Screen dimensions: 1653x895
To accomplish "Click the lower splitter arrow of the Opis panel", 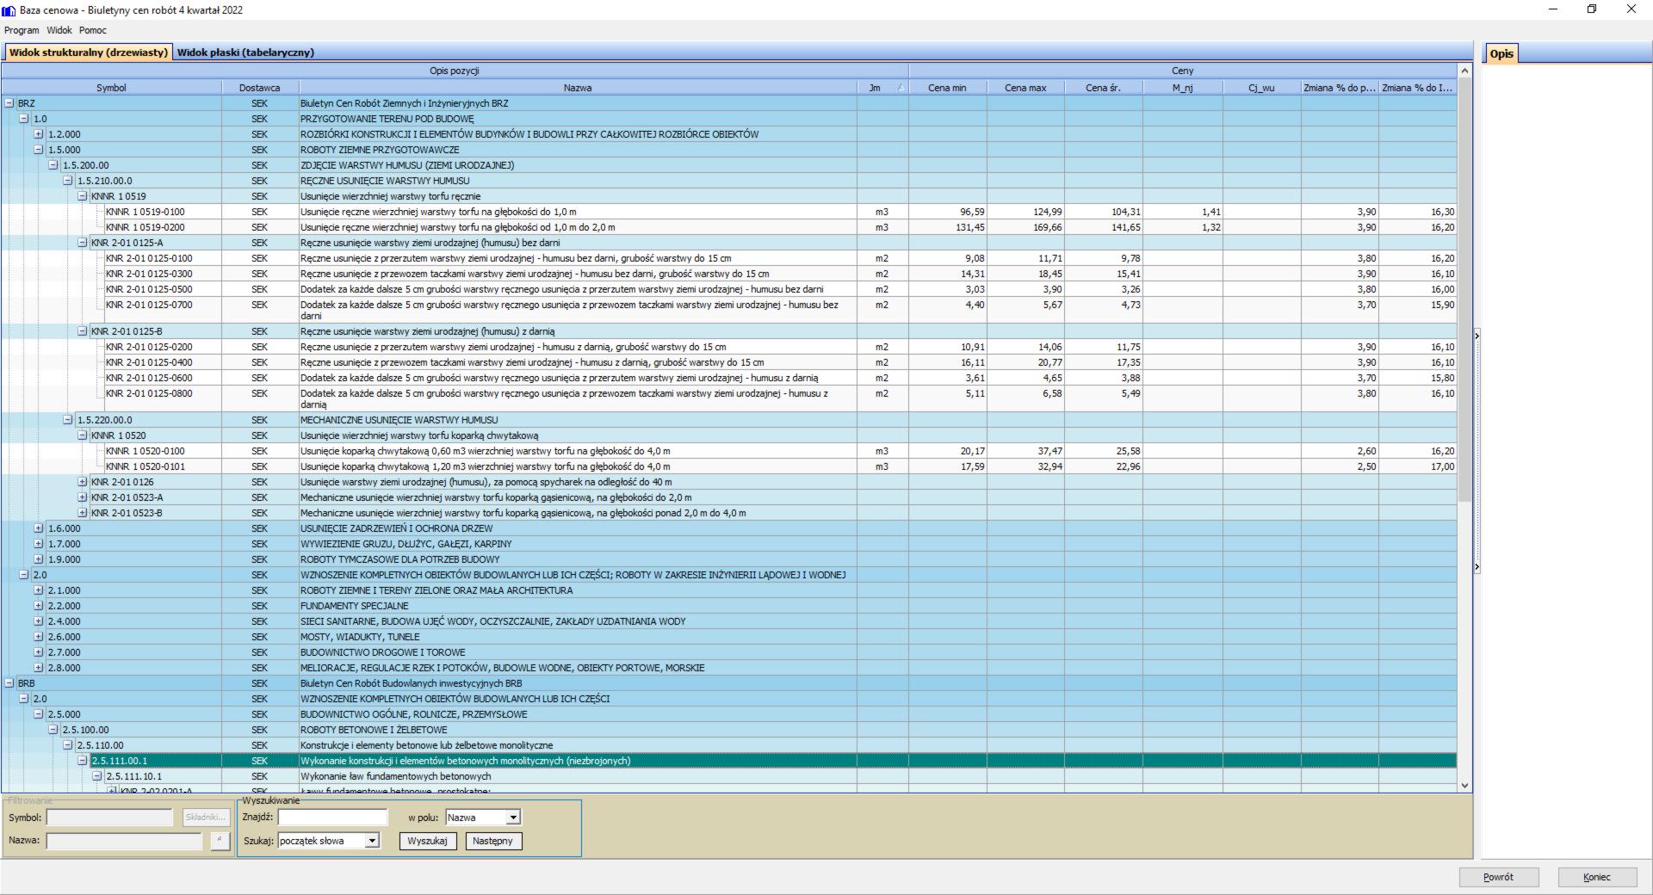I will click(x=1477, y=567).
